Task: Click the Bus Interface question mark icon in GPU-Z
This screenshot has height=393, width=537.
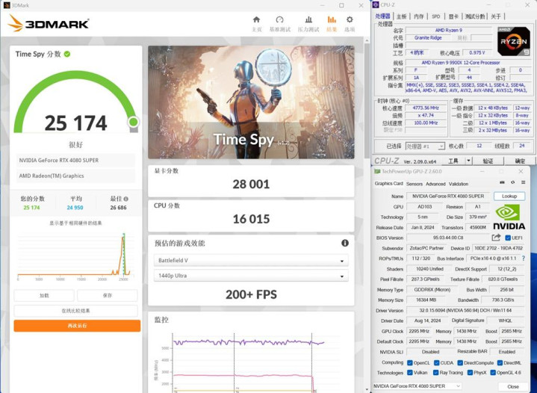Action: click(524, 258)
